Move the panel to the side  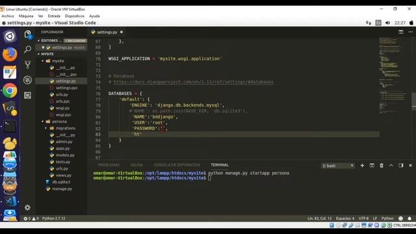coord(401,165)
